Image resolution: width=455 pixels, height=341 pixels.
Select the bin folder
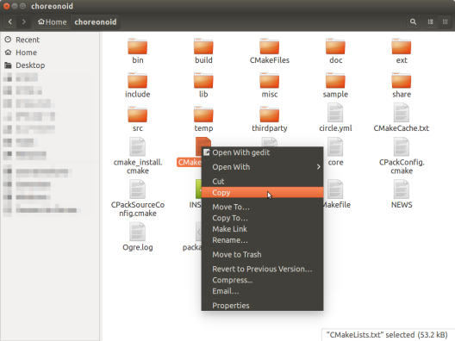click(x=138, y=51)
